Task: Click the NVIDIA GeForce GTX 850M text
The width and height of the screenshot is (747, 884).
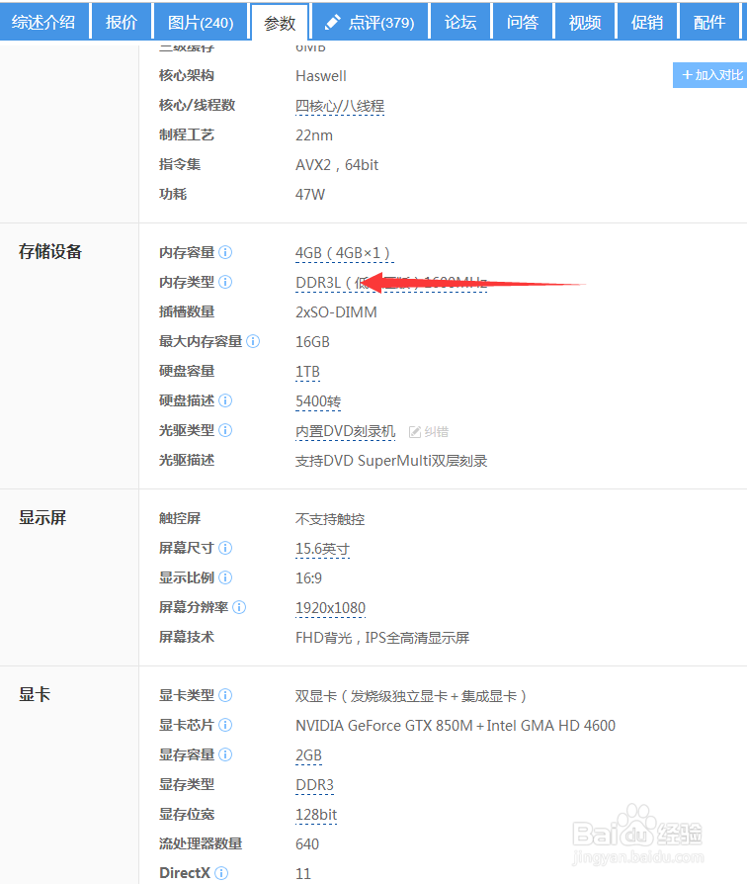Action: 384,726
